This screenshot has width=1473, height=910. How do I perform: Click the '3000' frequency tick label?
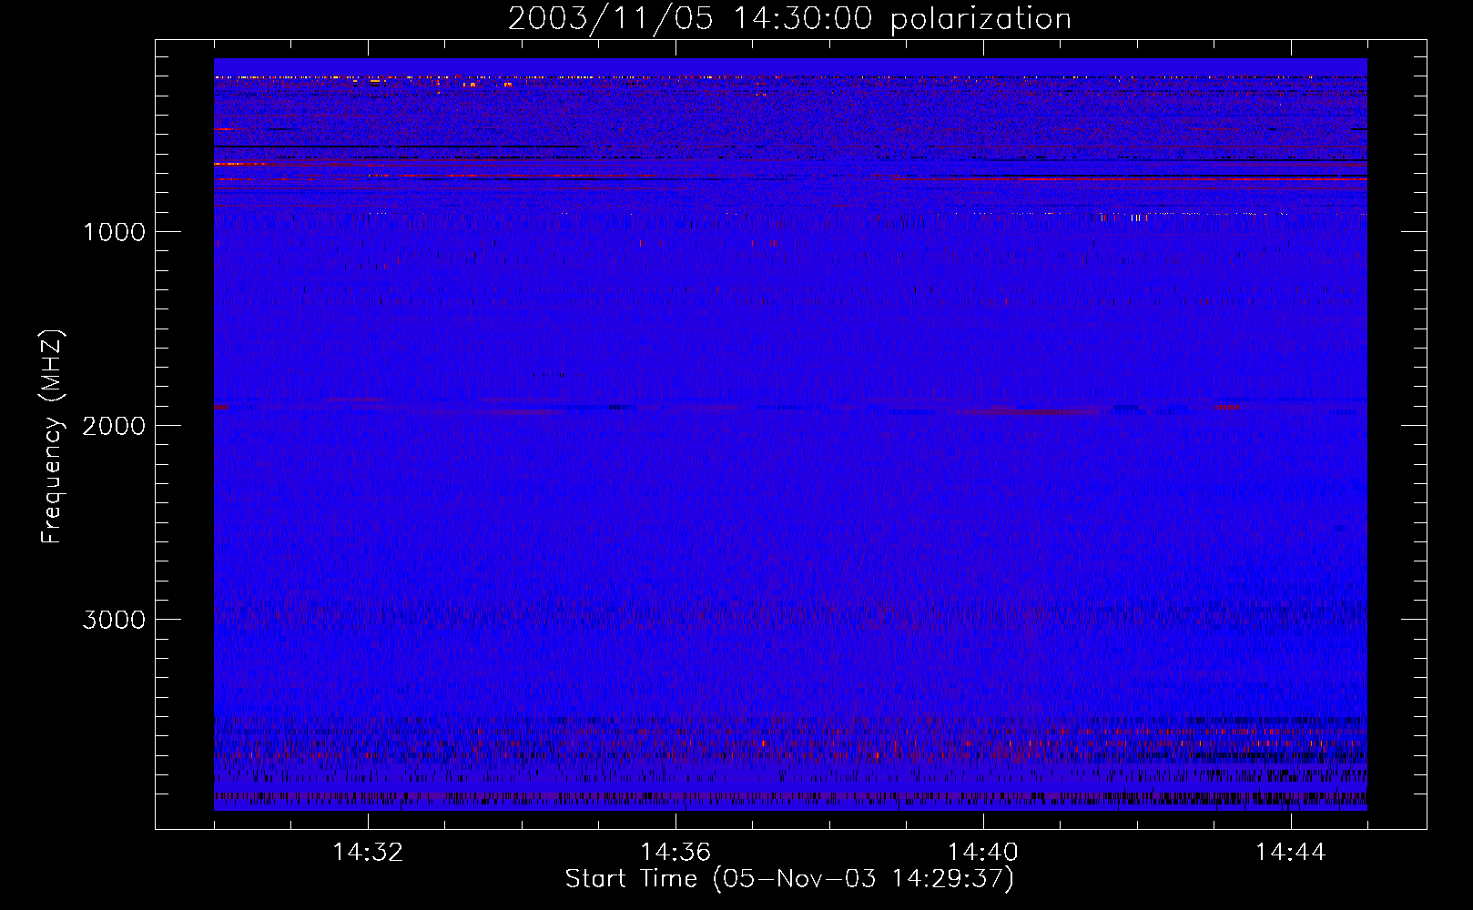tap(114, 620)
